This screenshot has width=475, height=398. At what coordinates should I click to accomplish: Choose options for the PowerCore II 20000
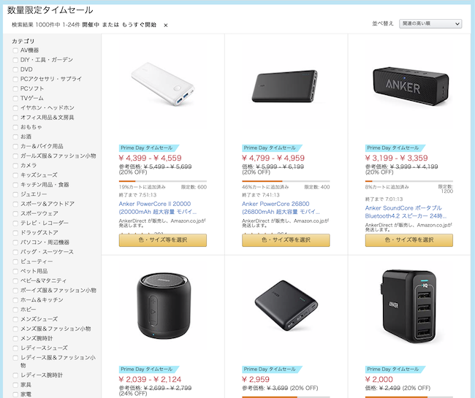163,240
